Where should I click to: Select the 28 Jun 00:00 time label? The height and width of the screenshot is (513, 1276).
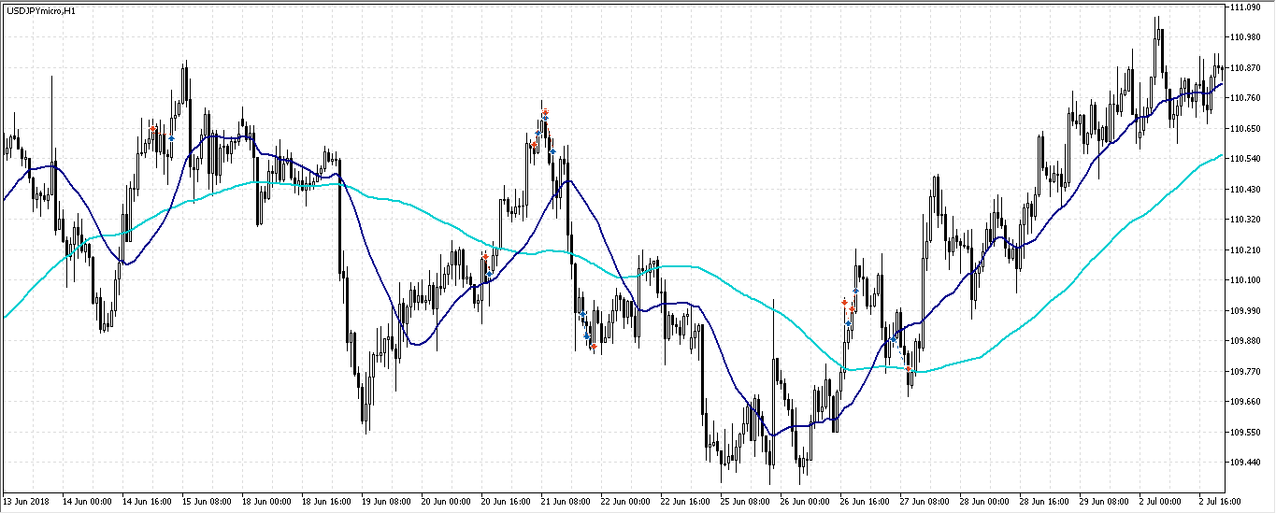click(984, 502)
